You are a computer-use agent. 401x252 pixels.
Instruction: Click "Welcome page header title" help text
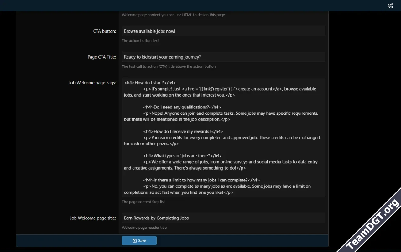pyautogui.click(x=144, y=228)
